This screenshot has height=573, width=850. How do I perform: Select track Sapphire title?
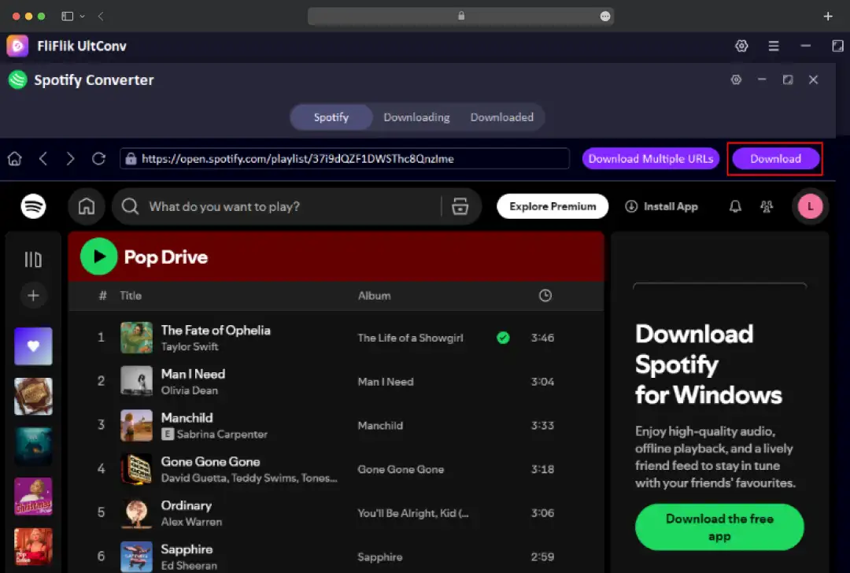[x=187, y=549]
